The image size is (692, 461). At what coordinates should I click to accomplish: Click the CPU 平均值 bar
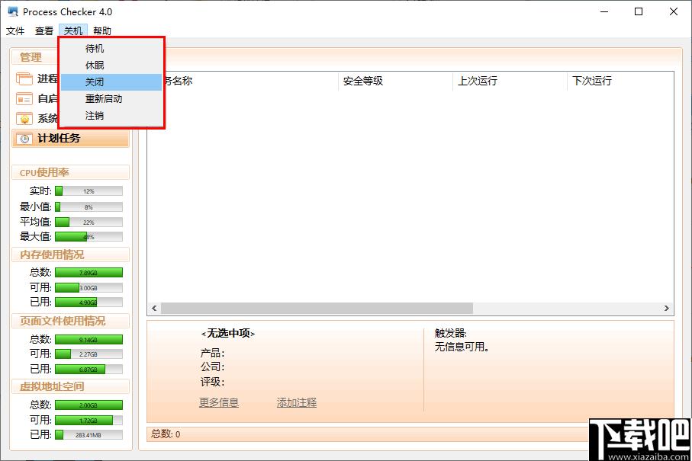[x=89, y=222]
